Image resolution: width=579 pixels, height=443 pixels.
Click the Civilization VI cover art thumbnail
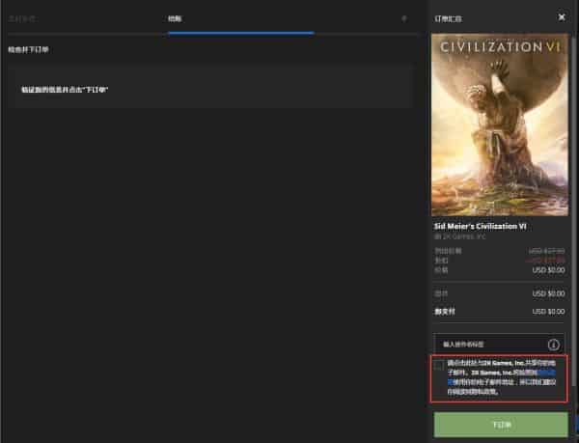click(500, 125)
